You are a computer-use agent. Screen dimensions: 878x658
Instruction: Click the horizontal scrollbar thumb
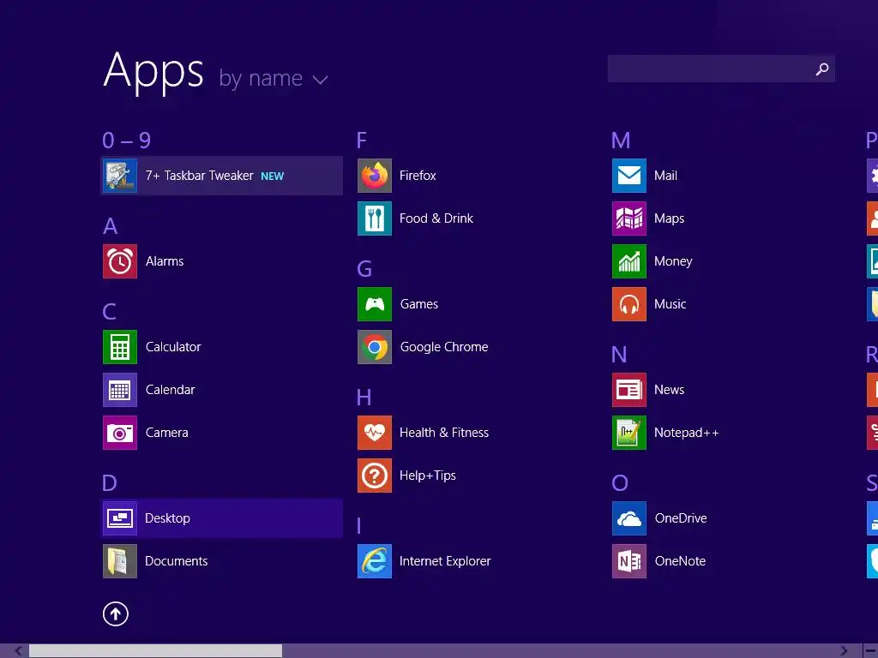(156, 651)
